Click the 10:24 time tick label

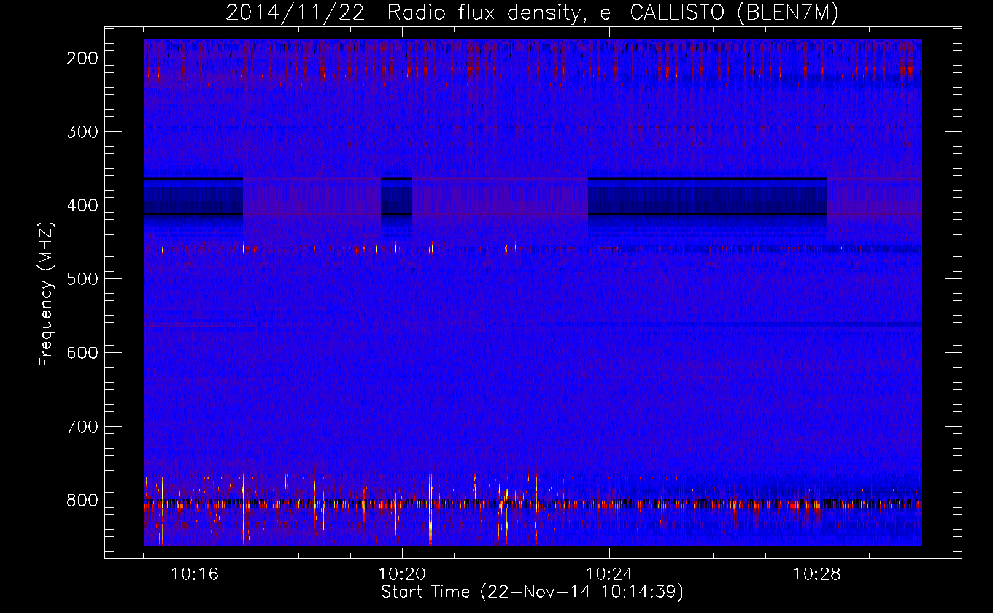(x=609, y=574)
